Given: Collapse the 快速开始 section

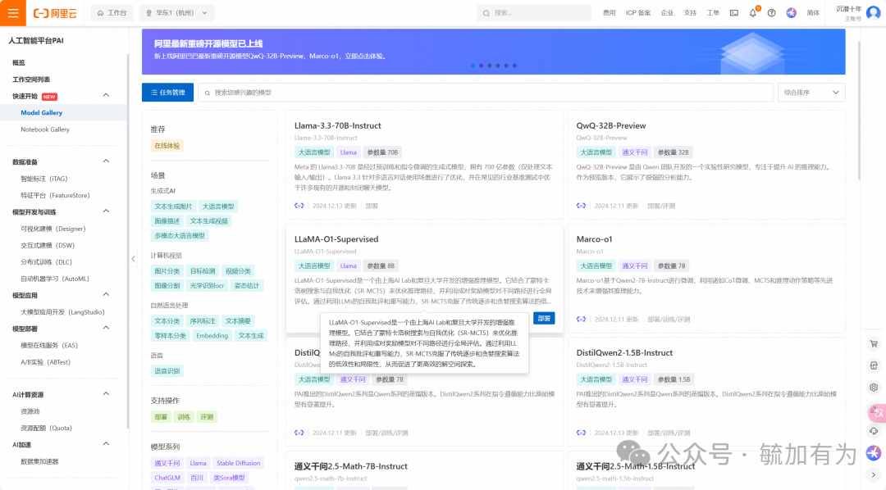Looking at the screenshot, I should 106,95.
